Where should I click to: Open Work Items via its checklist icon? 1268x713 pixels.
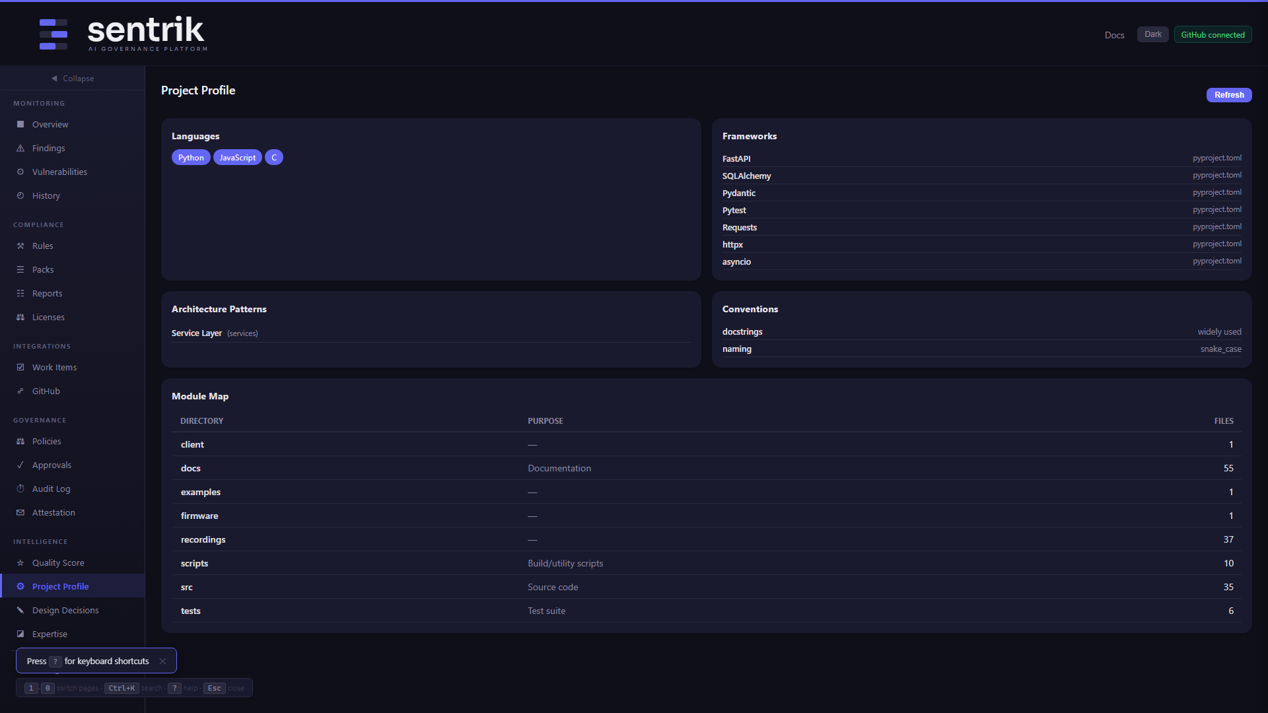(20, 367)
